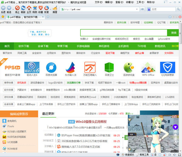Select the 安卓下载 navigation tab
182x157 pixels.
coord(43,46)
